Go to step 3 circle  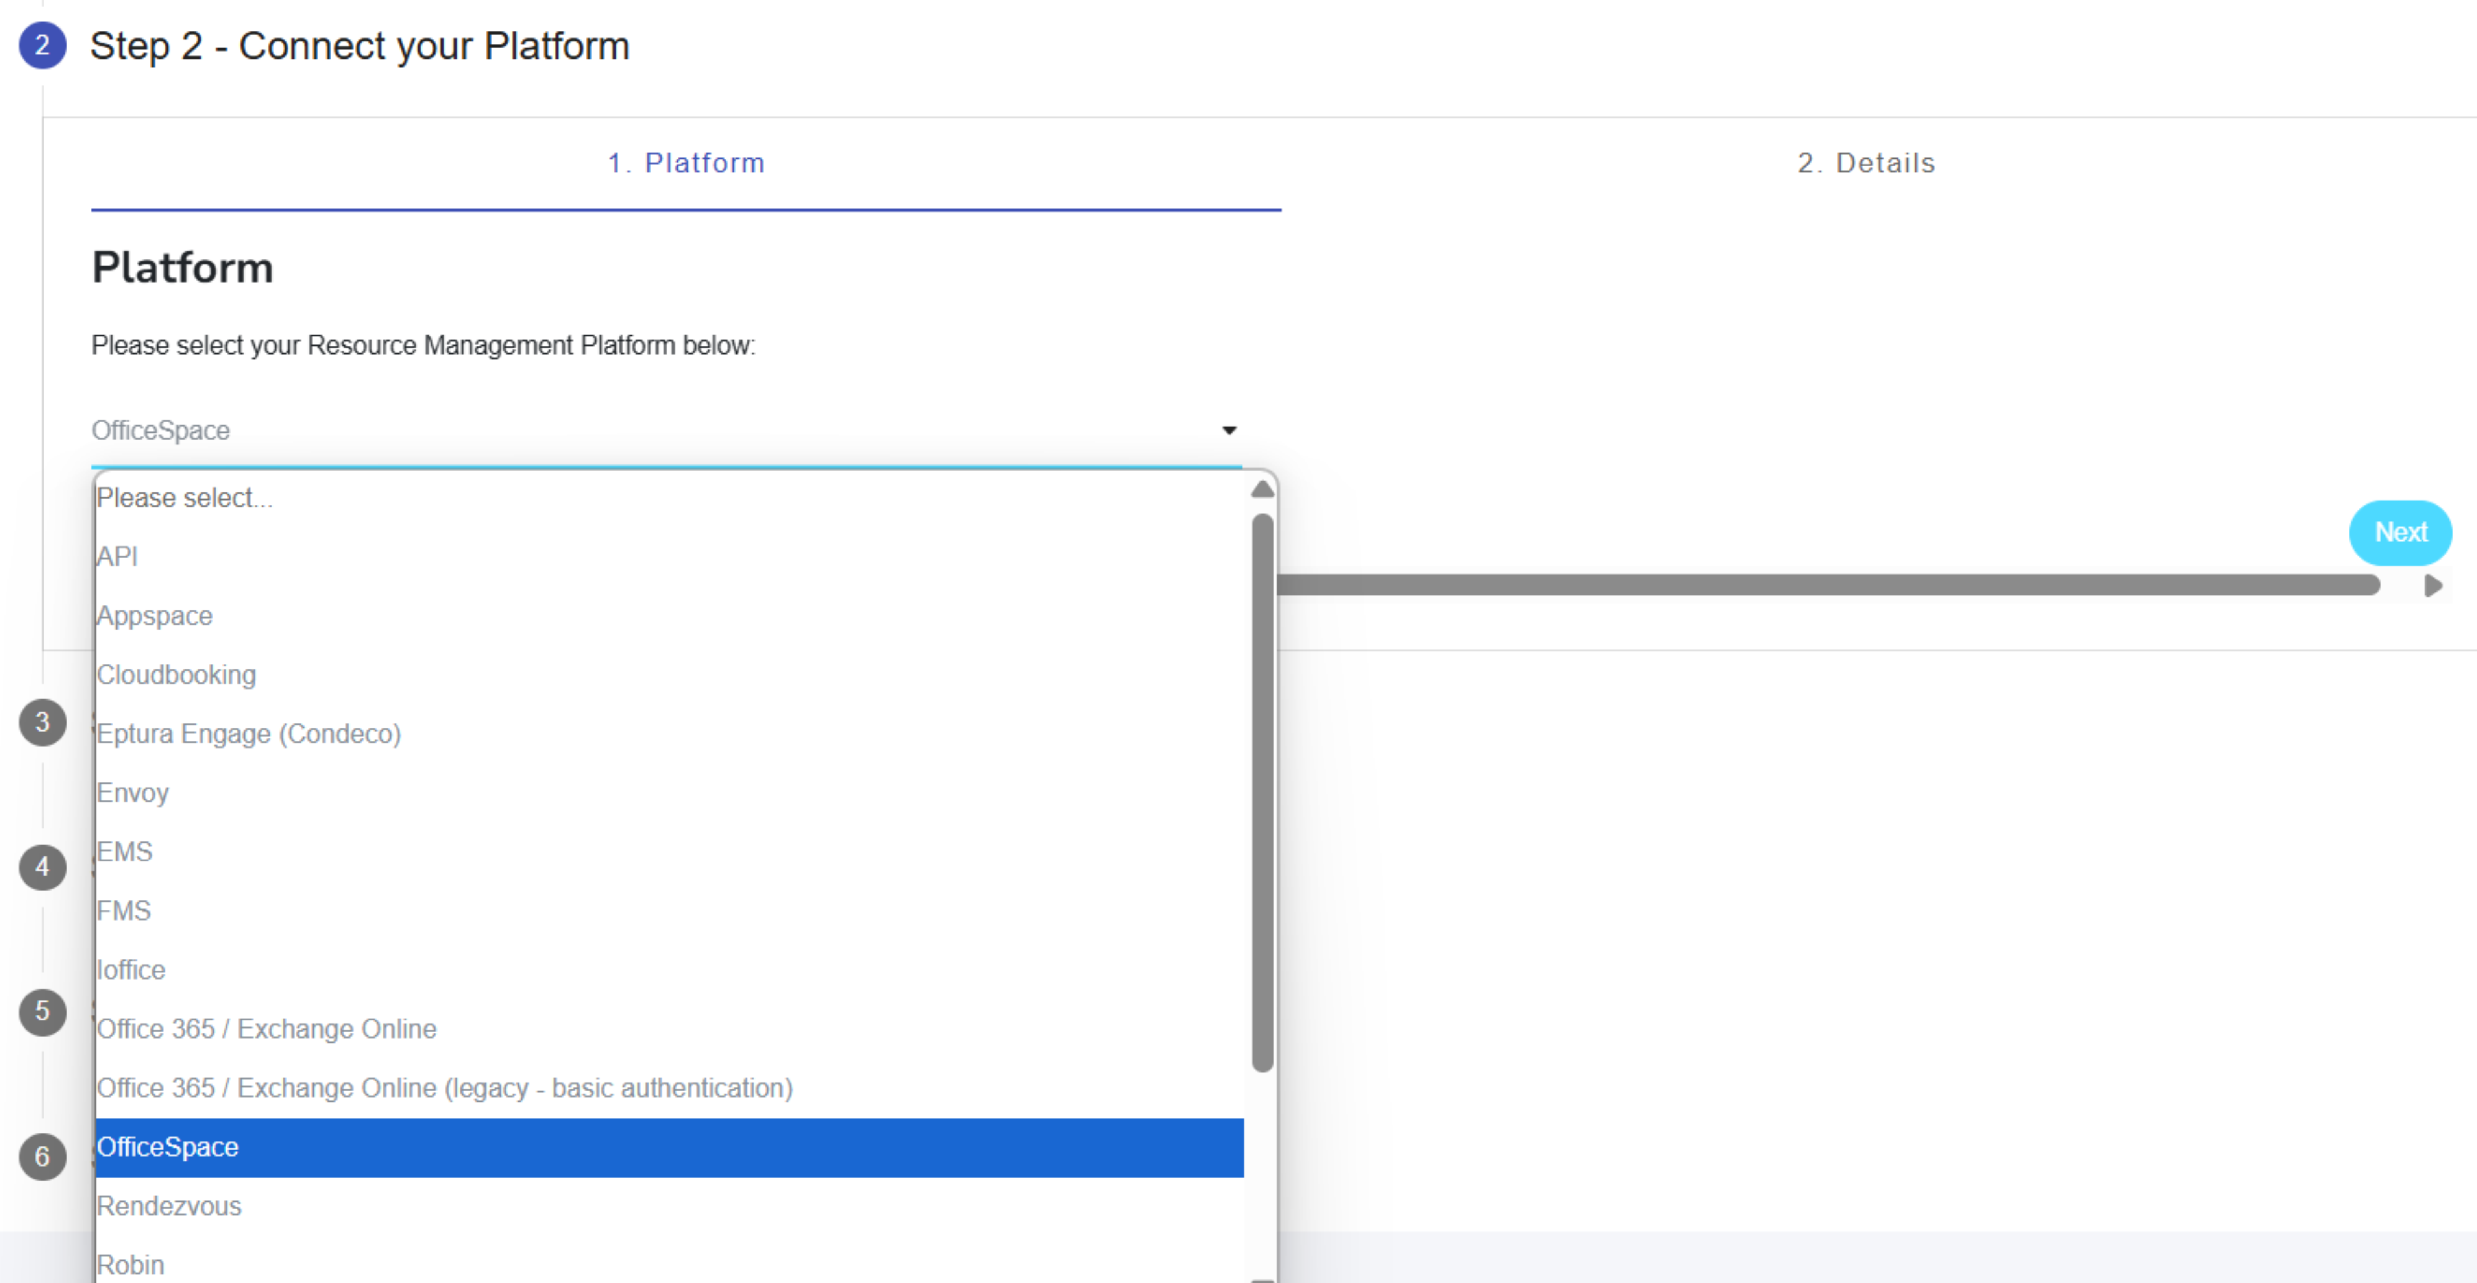(x=43, y=722)
